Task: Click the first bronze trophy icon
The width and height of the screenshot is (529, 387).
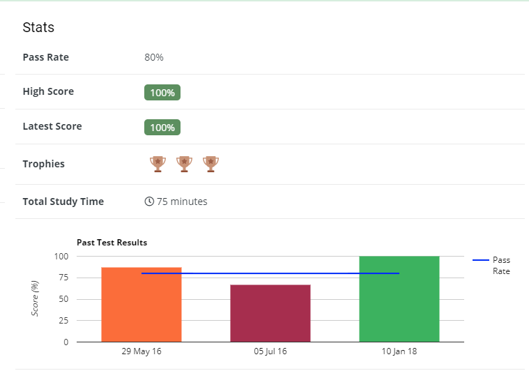Action: pos(158,164)
